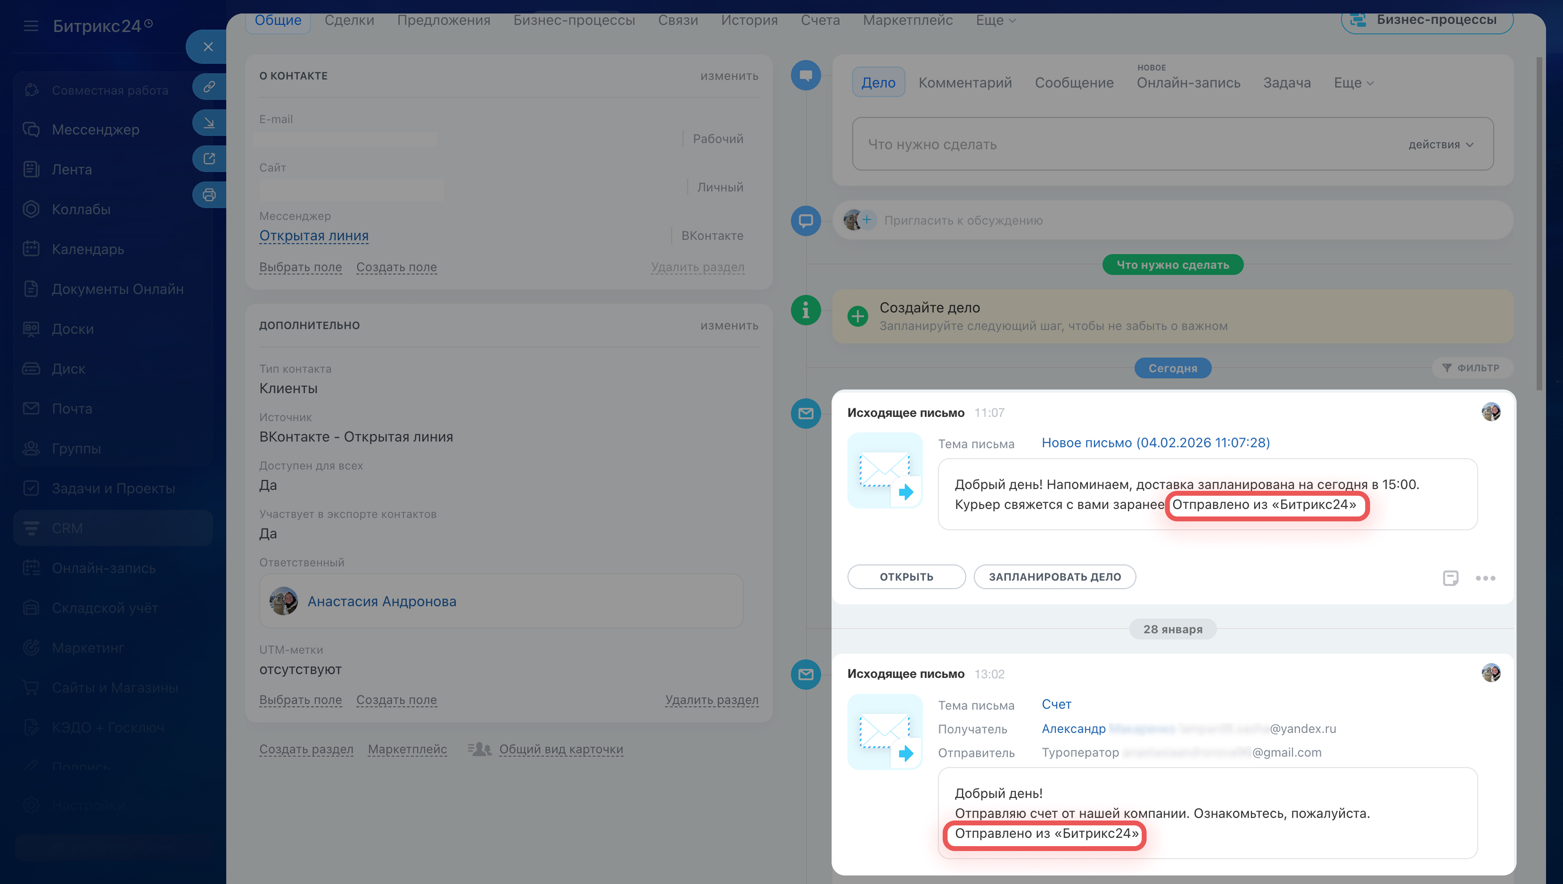The width and height of the screenshot is (1563, 884).
Task: Open card in new window icon
Action: click(x=209, y=158)
